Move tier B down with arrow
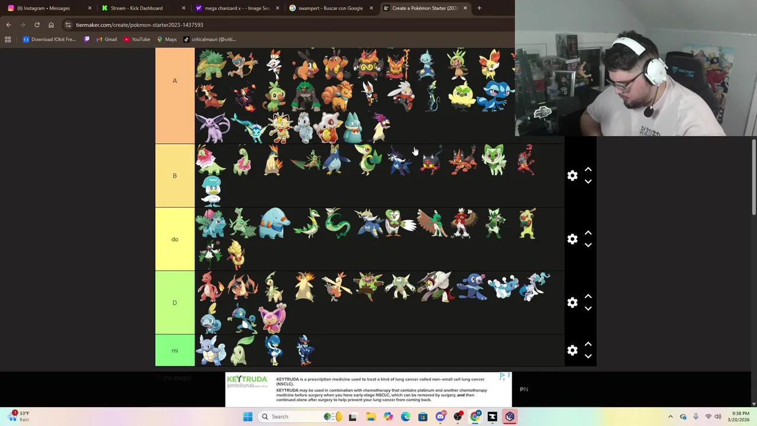The width and height of the screenshot is (757, 426). point(588,182)
